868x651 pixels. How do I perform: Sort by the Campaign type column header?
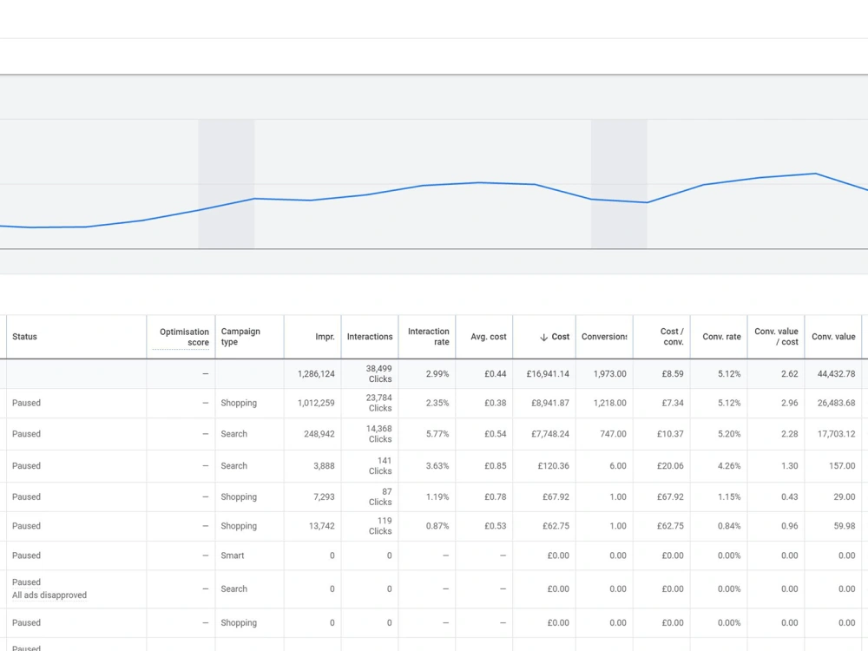click(x=240, y=337)
